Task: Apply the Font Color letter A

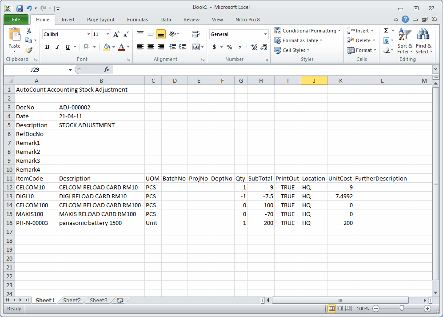Action: (x=121, y=47)
